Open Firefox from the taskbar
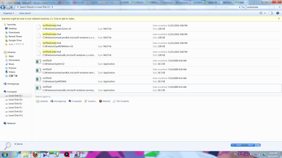Viewport: 282px width, 158px height. coord(36,154)
